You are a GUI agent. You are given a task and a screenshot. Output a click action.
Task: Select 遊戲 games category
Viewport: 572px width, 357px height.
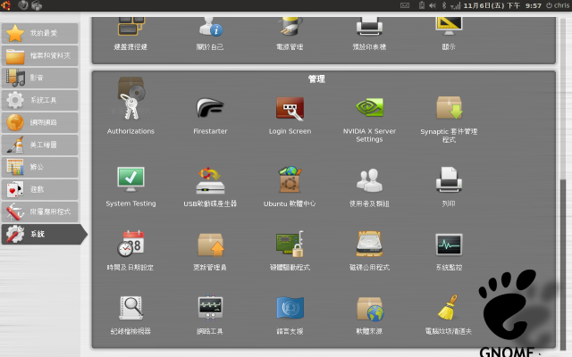pos(39,189)
